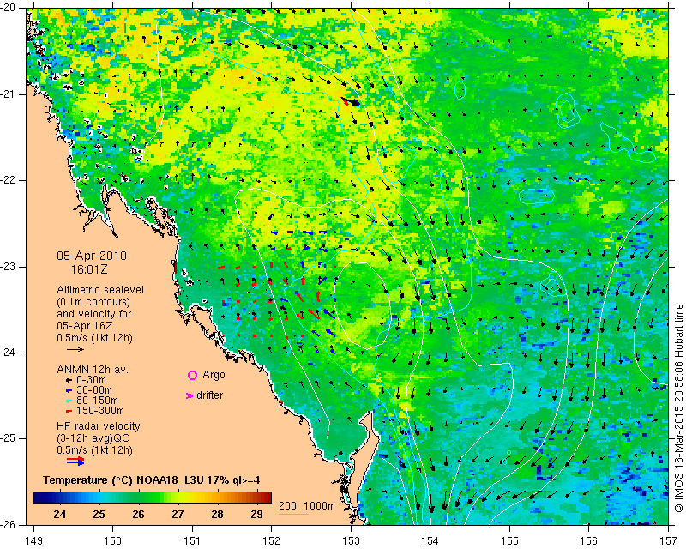Click the latitude axis label -25

(x=8, y=438)
